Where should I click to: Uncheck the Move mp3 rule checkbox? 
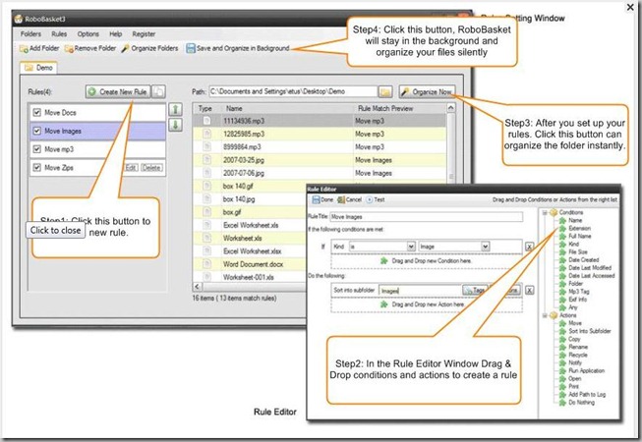click(36, 149)
